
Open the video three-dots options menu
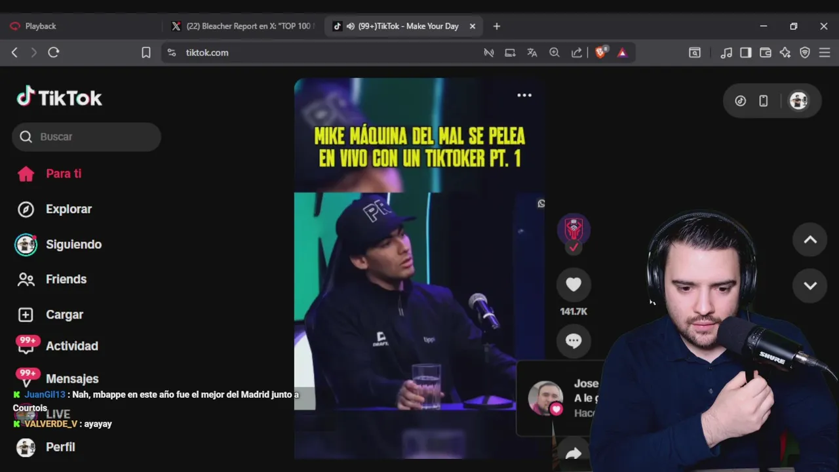coord(524,95)
